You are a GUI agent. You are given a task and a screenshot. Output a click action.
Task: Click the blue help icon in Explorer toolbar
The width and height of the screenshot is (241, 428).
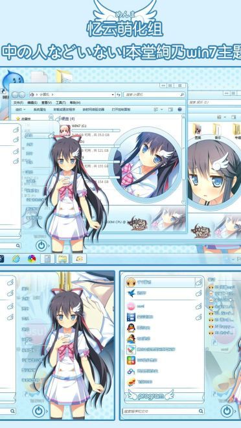coord(179,110)
